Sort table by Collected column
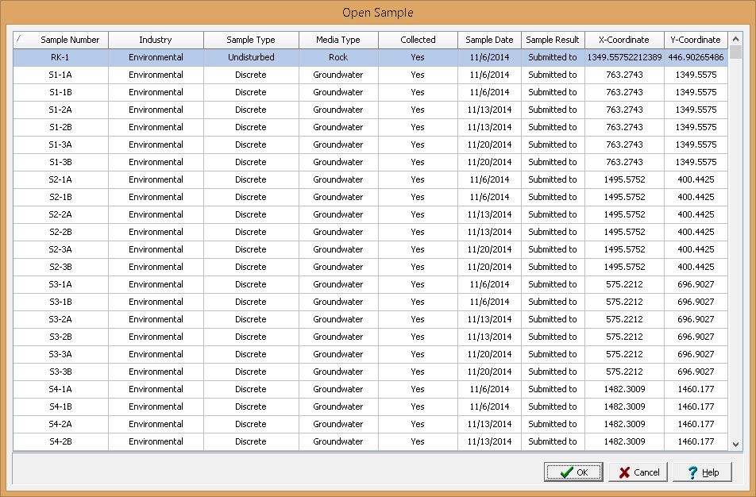Viewport: 756px width, 497px height. pos(418,40)
